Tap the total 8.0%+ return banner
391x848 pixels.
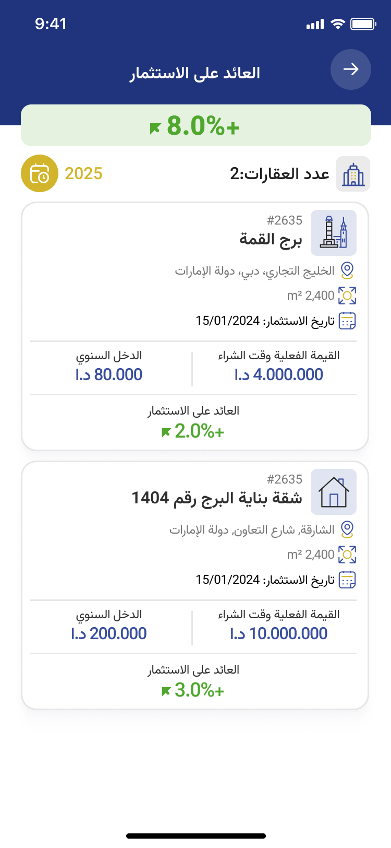195,126
